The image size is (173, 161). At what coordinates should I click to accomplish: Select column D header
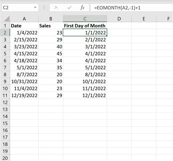119,19
